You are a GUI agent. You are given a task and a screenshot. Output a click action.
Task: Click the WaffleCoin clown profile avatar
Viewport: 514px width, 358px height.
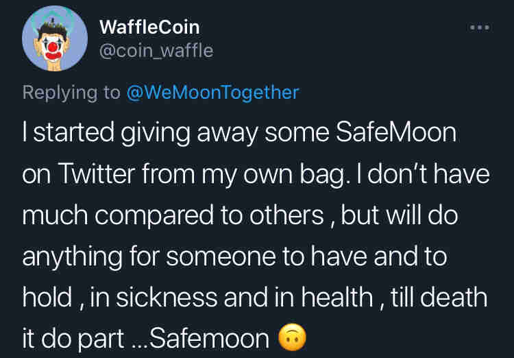pyautogui.click(x=53, y=43)
